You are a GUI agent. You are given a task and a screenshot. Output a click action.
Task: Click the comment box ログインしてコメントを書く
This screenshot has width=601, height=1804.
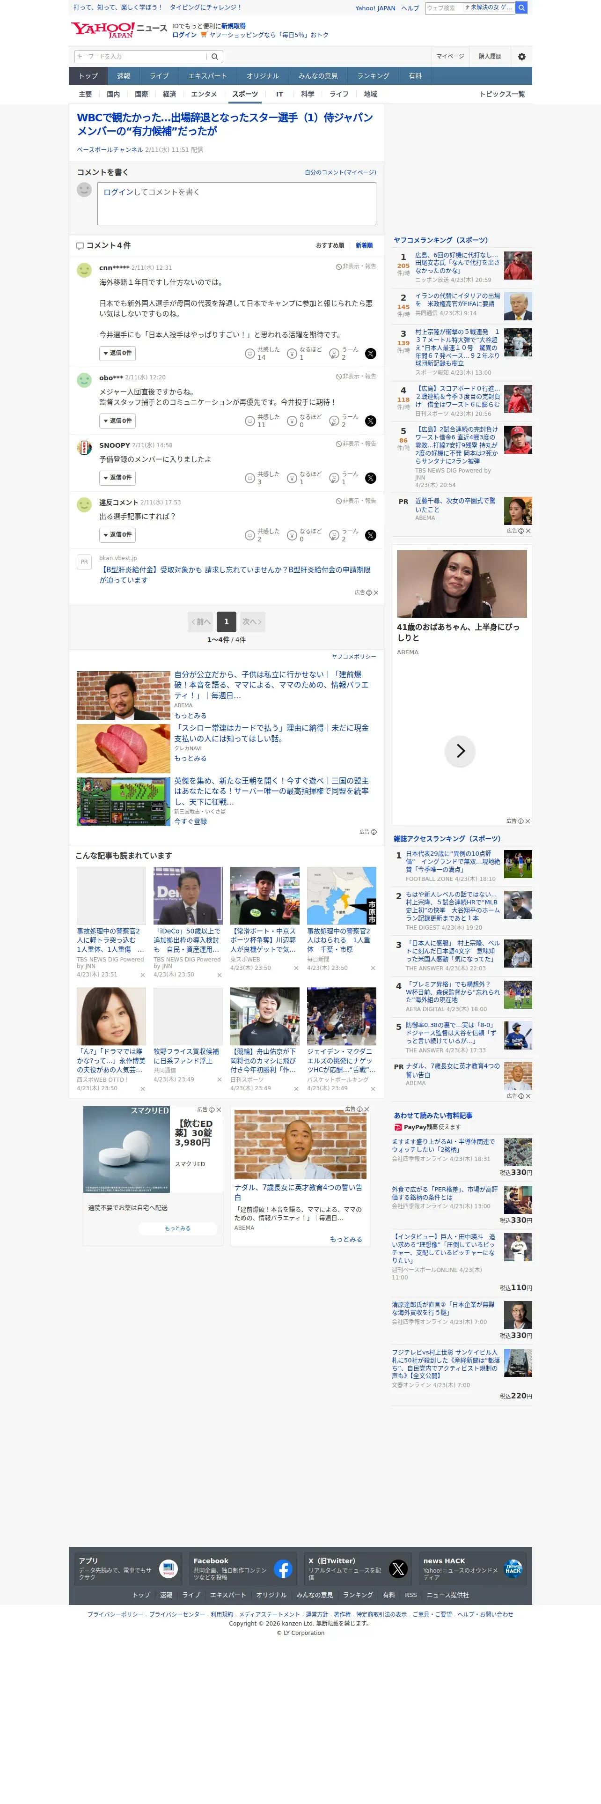[x=236, y=204]
